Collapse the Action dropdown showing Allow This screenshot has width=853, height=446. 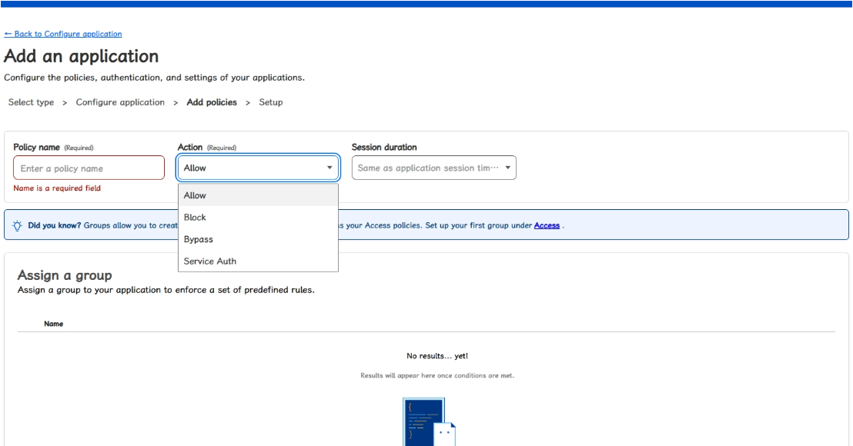click(x=258, y=168)
